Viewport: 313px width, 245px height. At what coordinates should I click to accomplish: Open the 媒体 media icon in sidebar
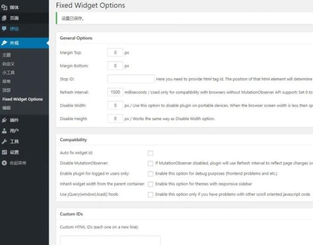click(x=4, y=7)
